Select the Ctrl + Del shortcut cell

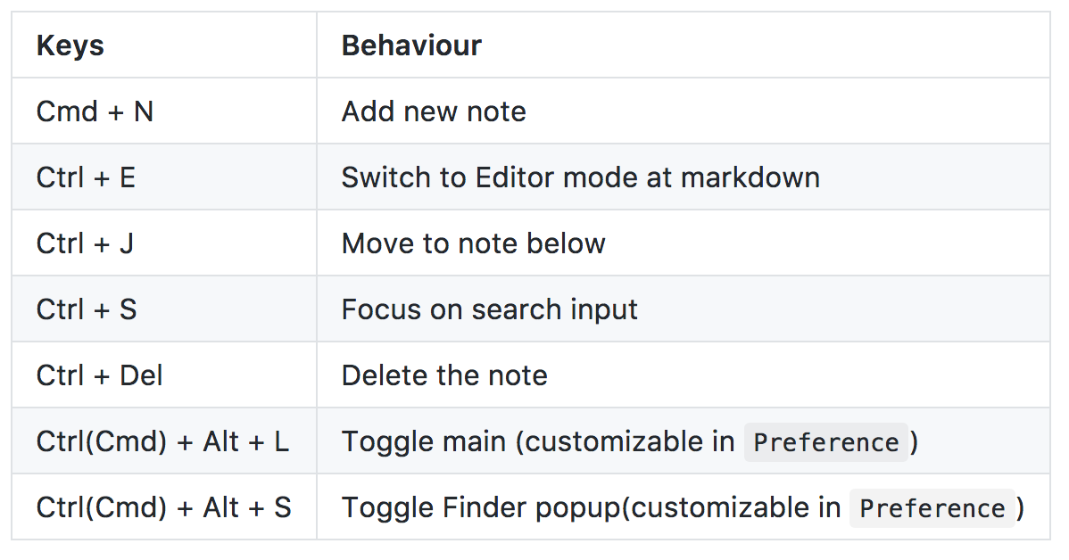click(99, 375)
